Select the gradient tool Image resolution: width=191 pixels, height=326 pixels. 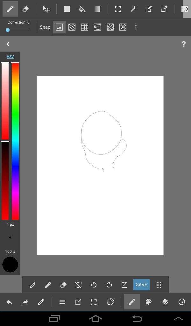(x=97, y=9)
